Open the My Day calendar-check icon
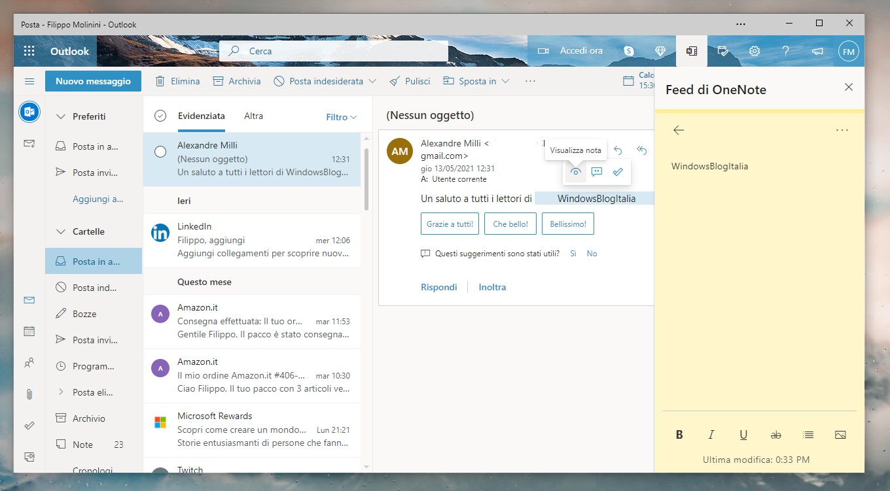The height and width of the screenshot is (491, 890). pos(722,51)
